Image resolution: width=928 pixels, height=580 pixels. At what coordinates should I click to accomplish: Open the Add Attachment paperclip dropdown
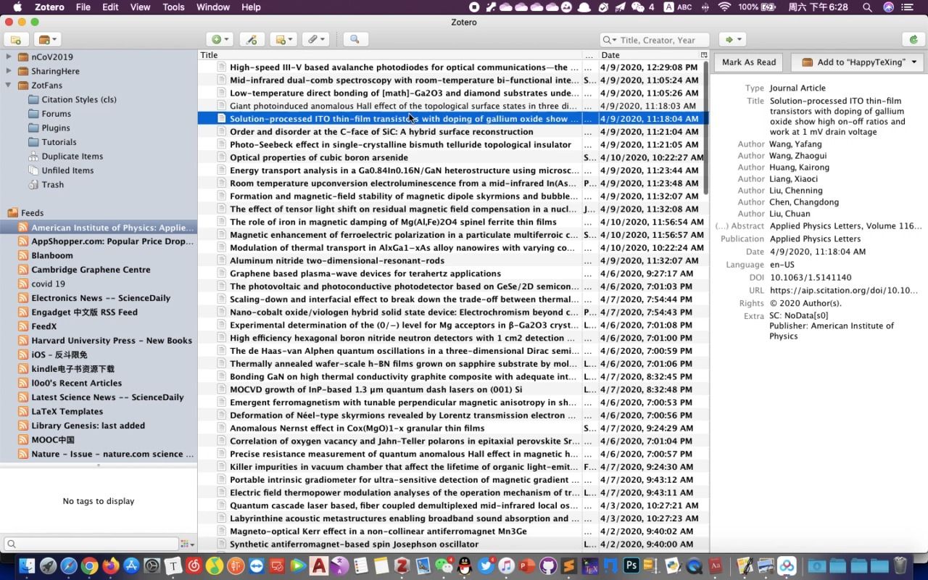[315, 40]
